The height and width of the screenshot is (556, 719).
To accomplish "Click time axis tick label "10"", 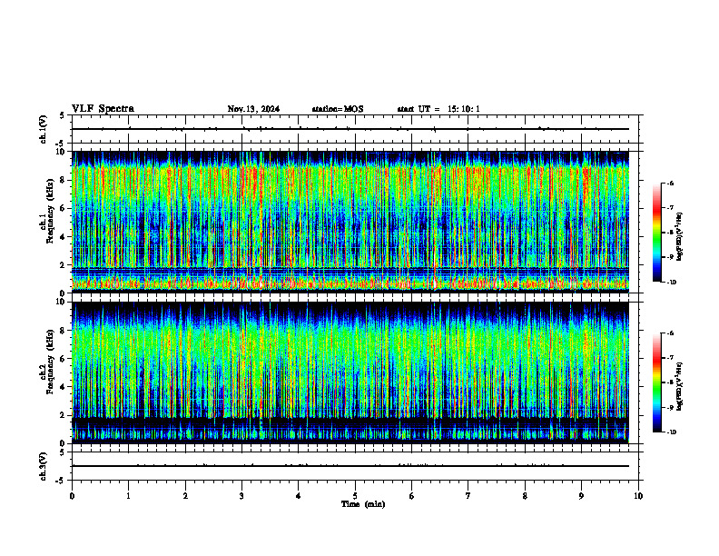I will pos(638,496).
